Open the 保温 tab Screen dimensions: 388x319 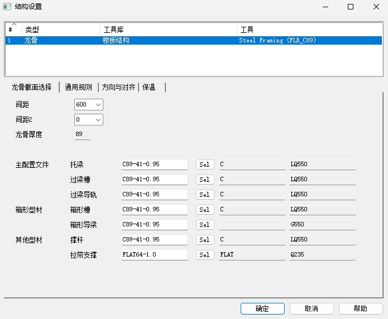[152, 87]
